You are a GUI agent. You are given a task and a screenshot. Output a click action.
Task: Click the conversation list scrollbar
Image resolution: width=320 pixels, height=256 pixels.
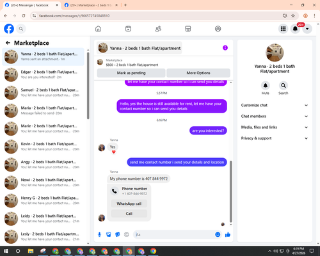pos(88,85)
